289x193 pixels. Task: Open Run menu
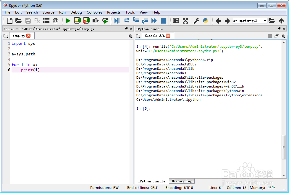(x=62, y=12)
